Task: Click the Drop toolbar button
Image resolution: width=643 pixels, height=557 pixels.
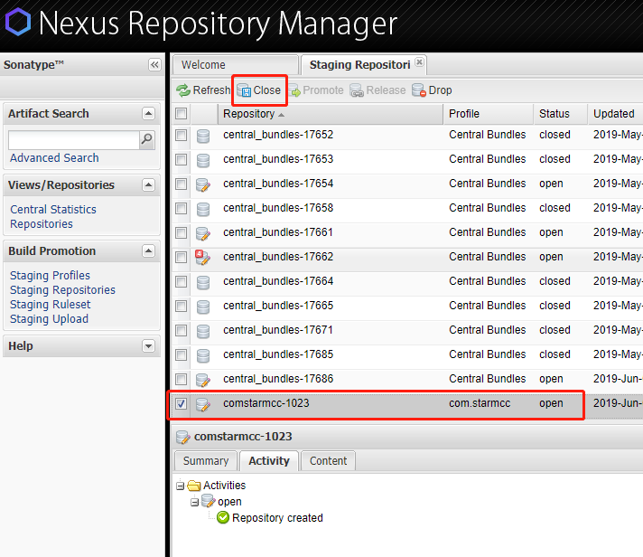Action: pos(432,90)
